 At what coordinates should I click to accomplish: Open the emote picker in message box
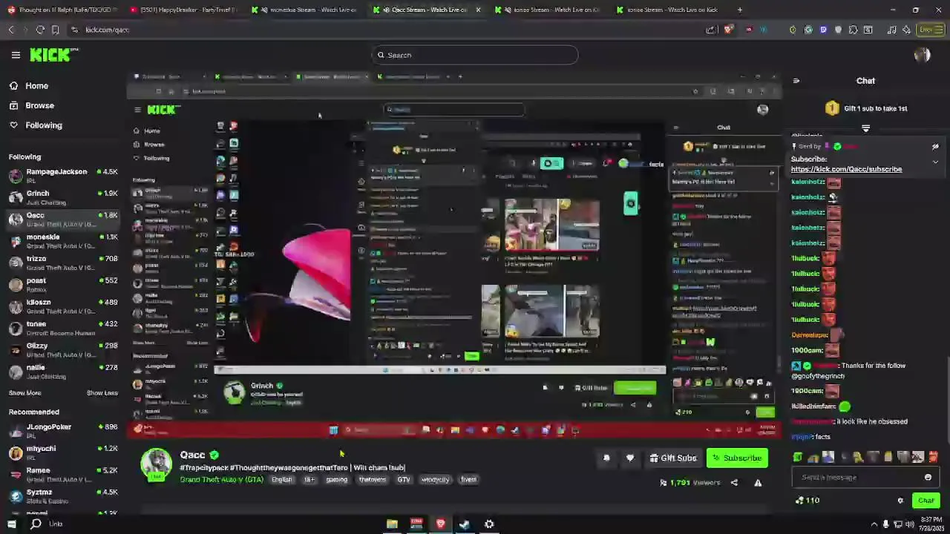tap(928, 478)
